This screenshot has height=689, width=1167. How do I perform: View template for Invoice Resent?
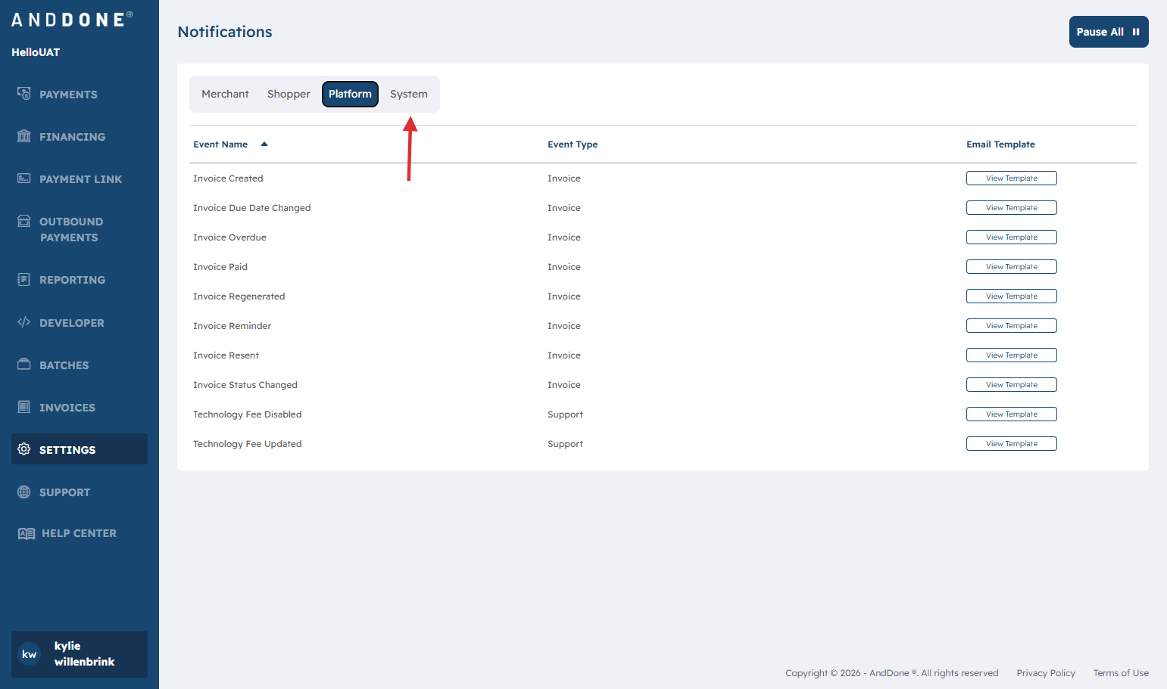(1012, 355)
